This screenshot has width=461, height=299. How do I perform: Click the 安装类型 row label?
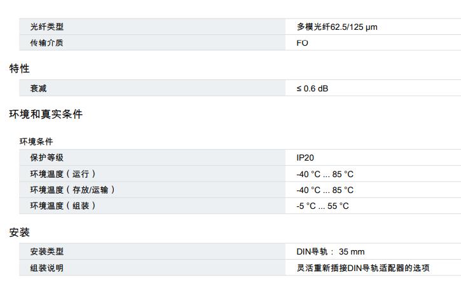point(47,251)
